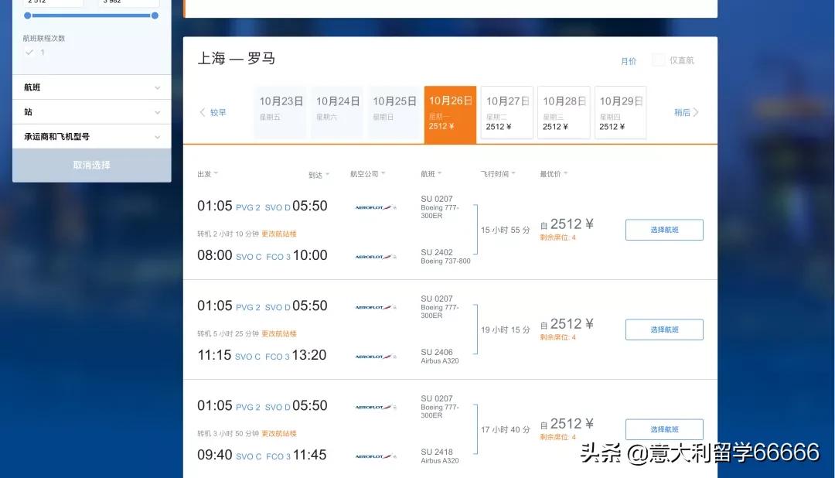Screen dimensions: 835x478
Task: Toggle the 航班联程次数 connection count checkbox
Action: pyautogui.click(x=29, y=53)
